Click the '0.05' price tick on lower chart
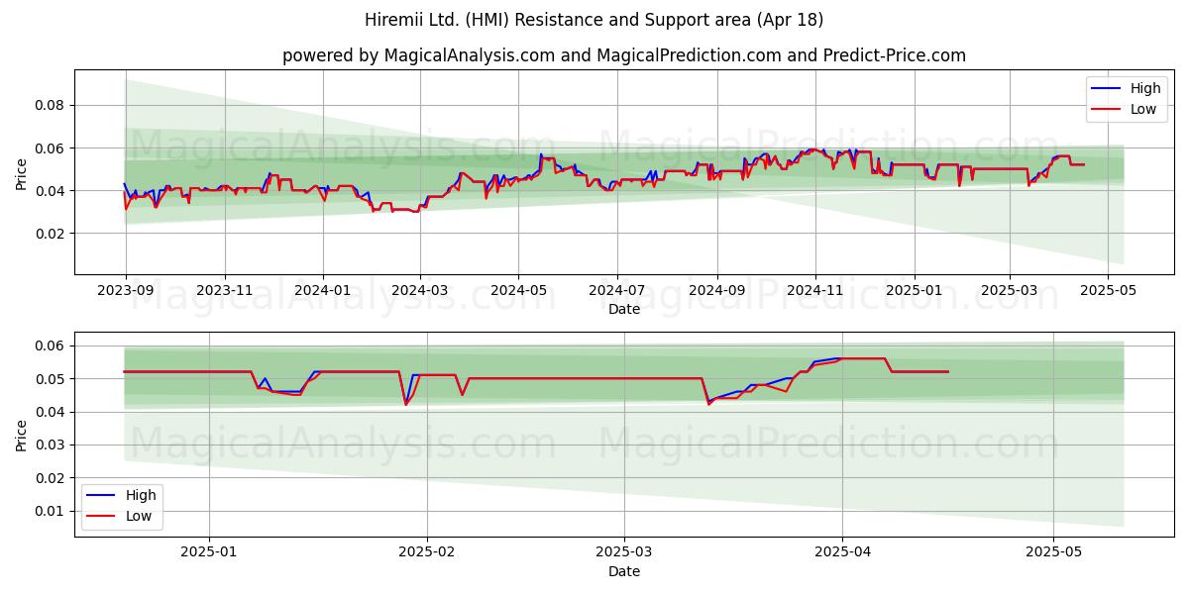Image resolution: width=1189 pixels, height=594 pixels. pos(51,379)
